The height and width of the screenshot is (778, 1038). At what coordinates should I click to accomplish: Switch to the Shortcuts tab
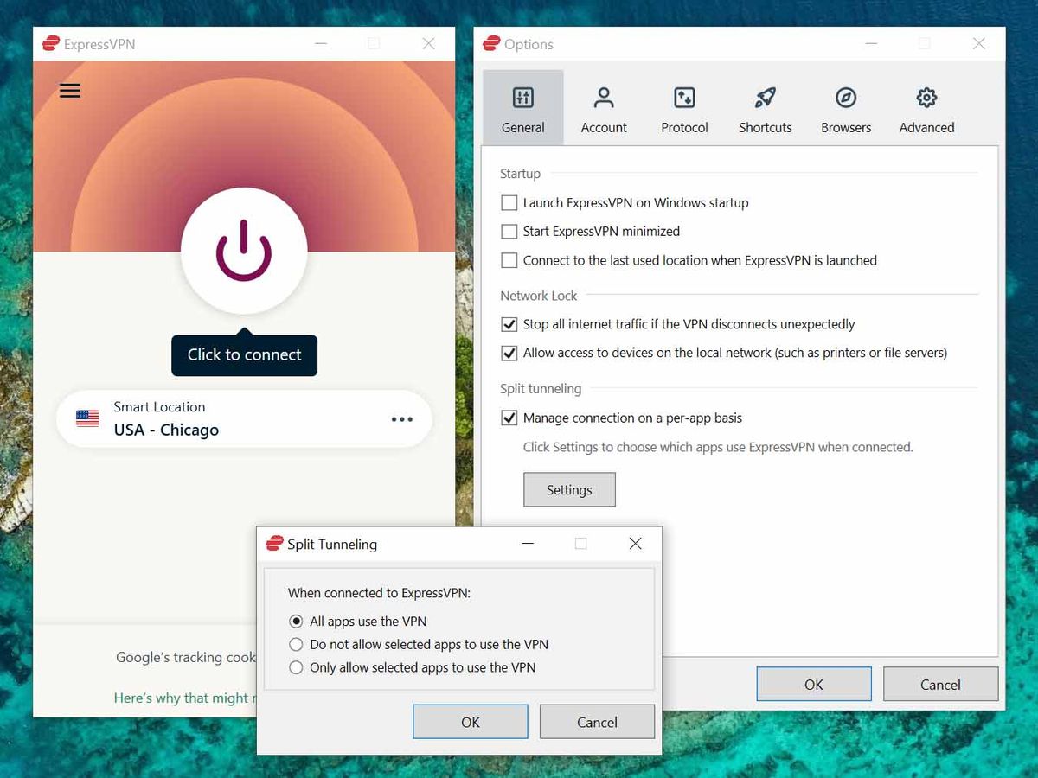(x=765, y=107)
